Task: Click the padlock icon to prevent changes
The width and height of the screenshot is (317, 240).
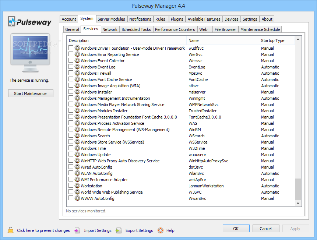Action: (x=11, y=230)
